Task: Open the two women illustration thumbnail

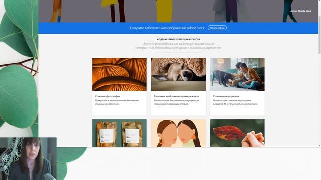Action: 179,133
